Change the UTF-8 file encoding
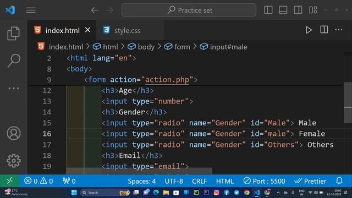Viewport: 352px width, 198px height. (x=174, y=181)
